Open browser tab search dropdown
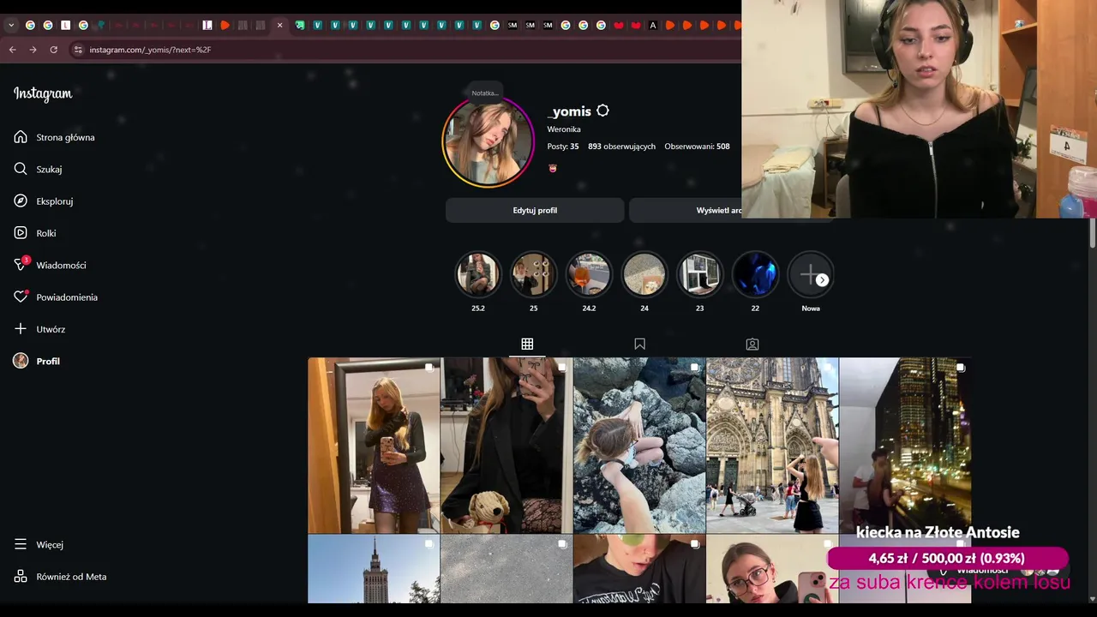This screenshot has height=617, width=1097. pyautogui.click(x=11, y=26)
